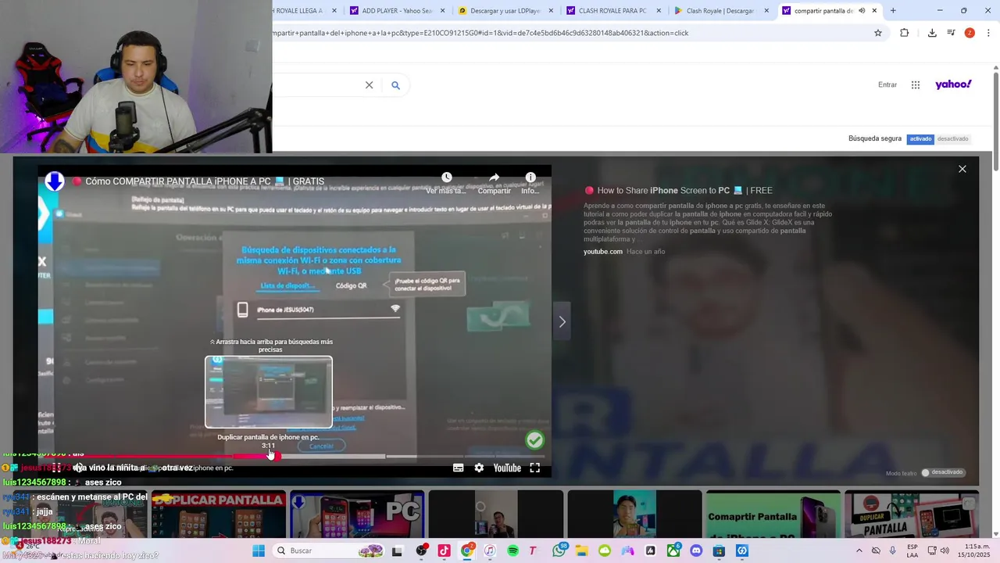Open the browser extensions puzzle icon
Screen dimensions: 1000x563
905,33
